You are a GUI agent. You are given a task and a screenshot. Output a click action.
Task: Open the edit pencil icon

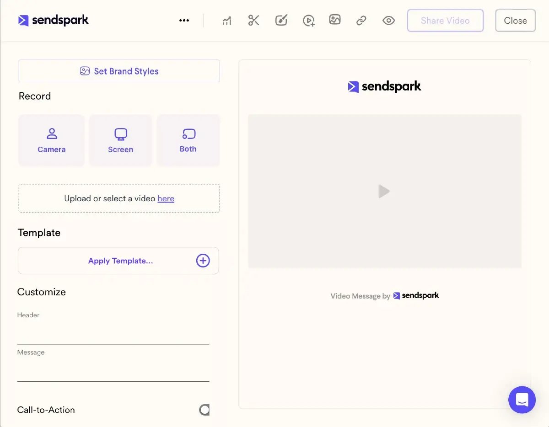(281, 20)
